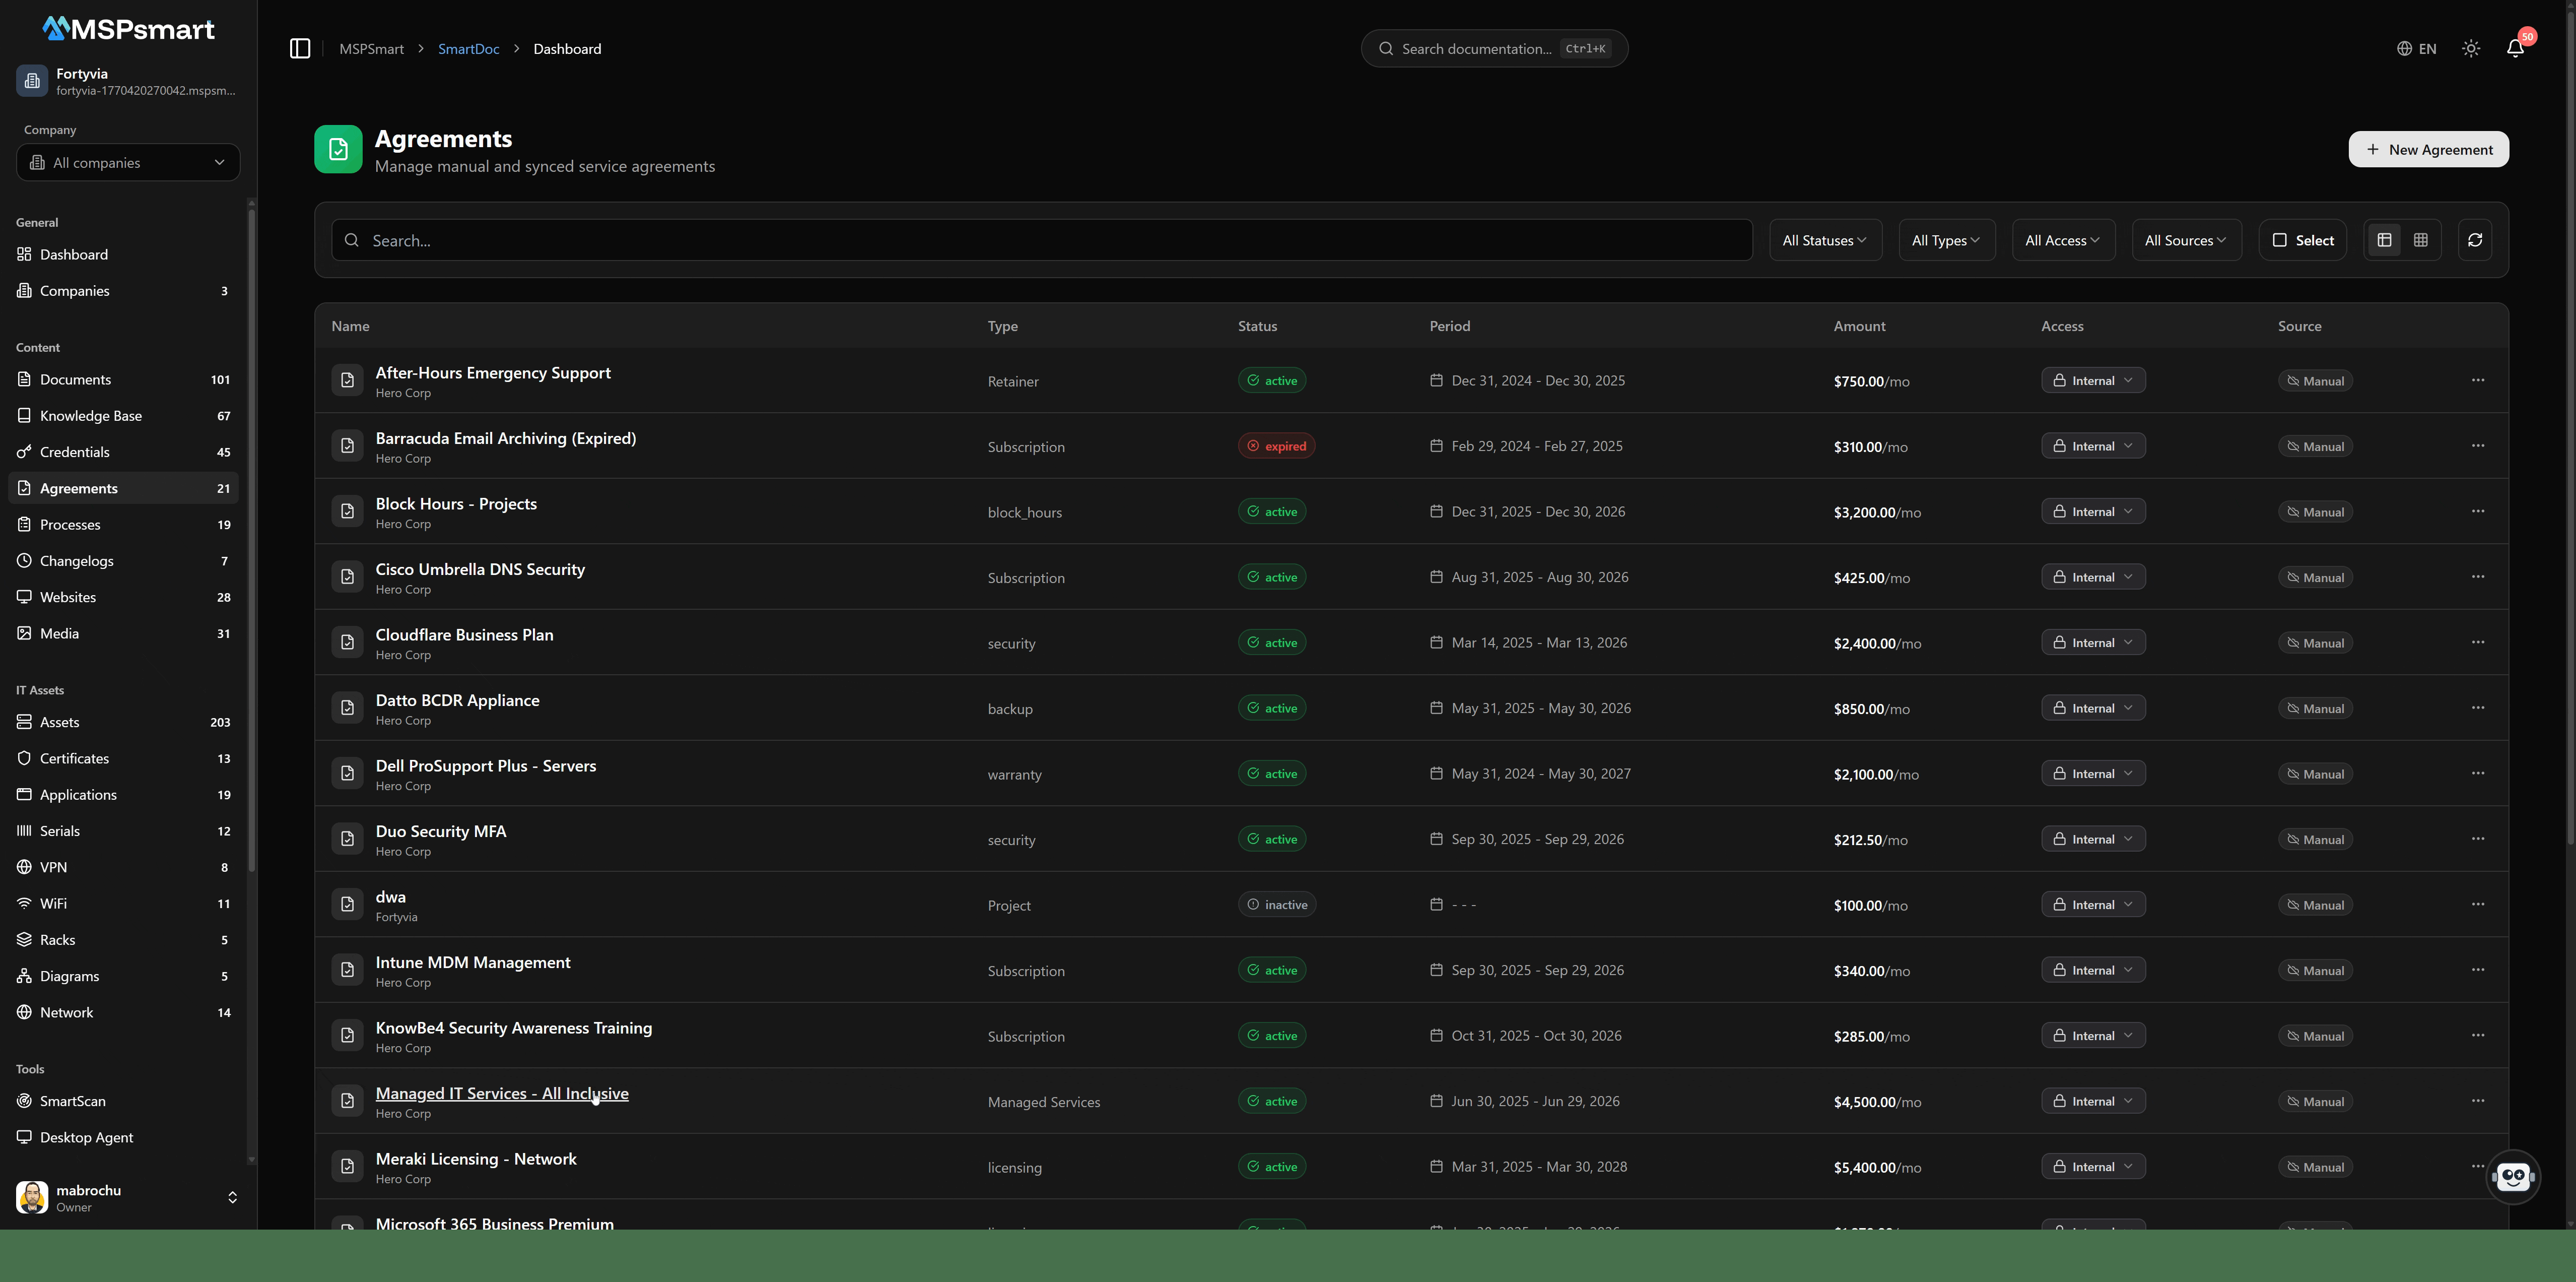Enable Select mode checkbox button
The height and width of the screenshot is (1282, 2576).
click(2303, 240)
